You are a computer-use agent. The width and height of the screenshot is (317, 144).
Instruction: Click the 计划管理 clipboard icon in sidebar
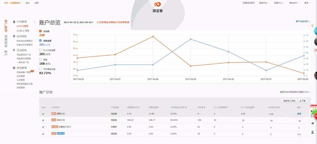tap(14, 22)
